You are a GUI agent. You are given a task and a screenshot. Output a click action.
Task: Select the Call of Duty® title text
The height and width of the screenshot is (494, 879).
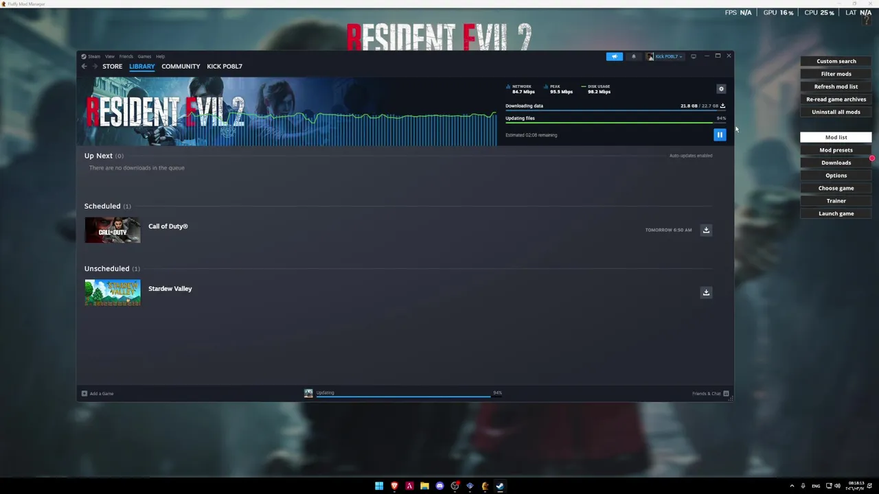(x=168, y=226)
